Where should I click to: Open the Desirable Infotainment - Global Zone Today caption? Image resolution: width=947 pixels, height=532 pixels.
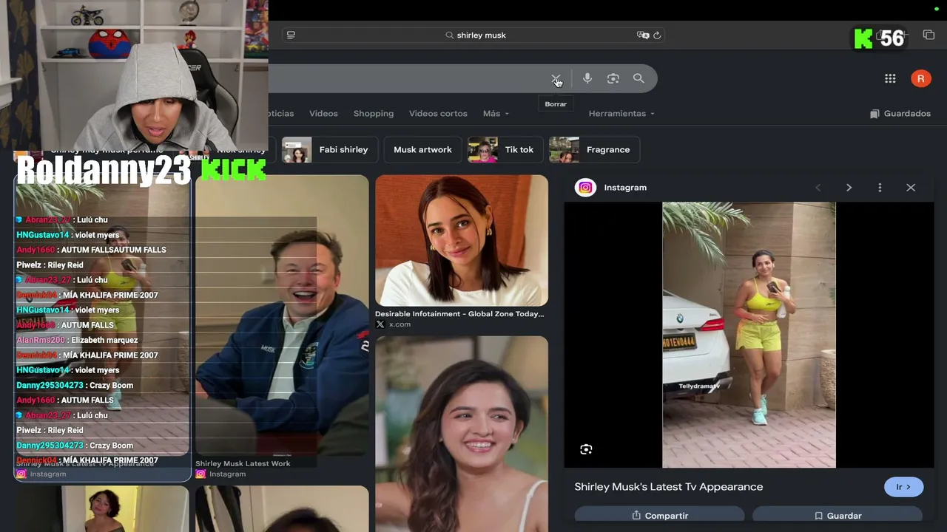click(459, 314)
